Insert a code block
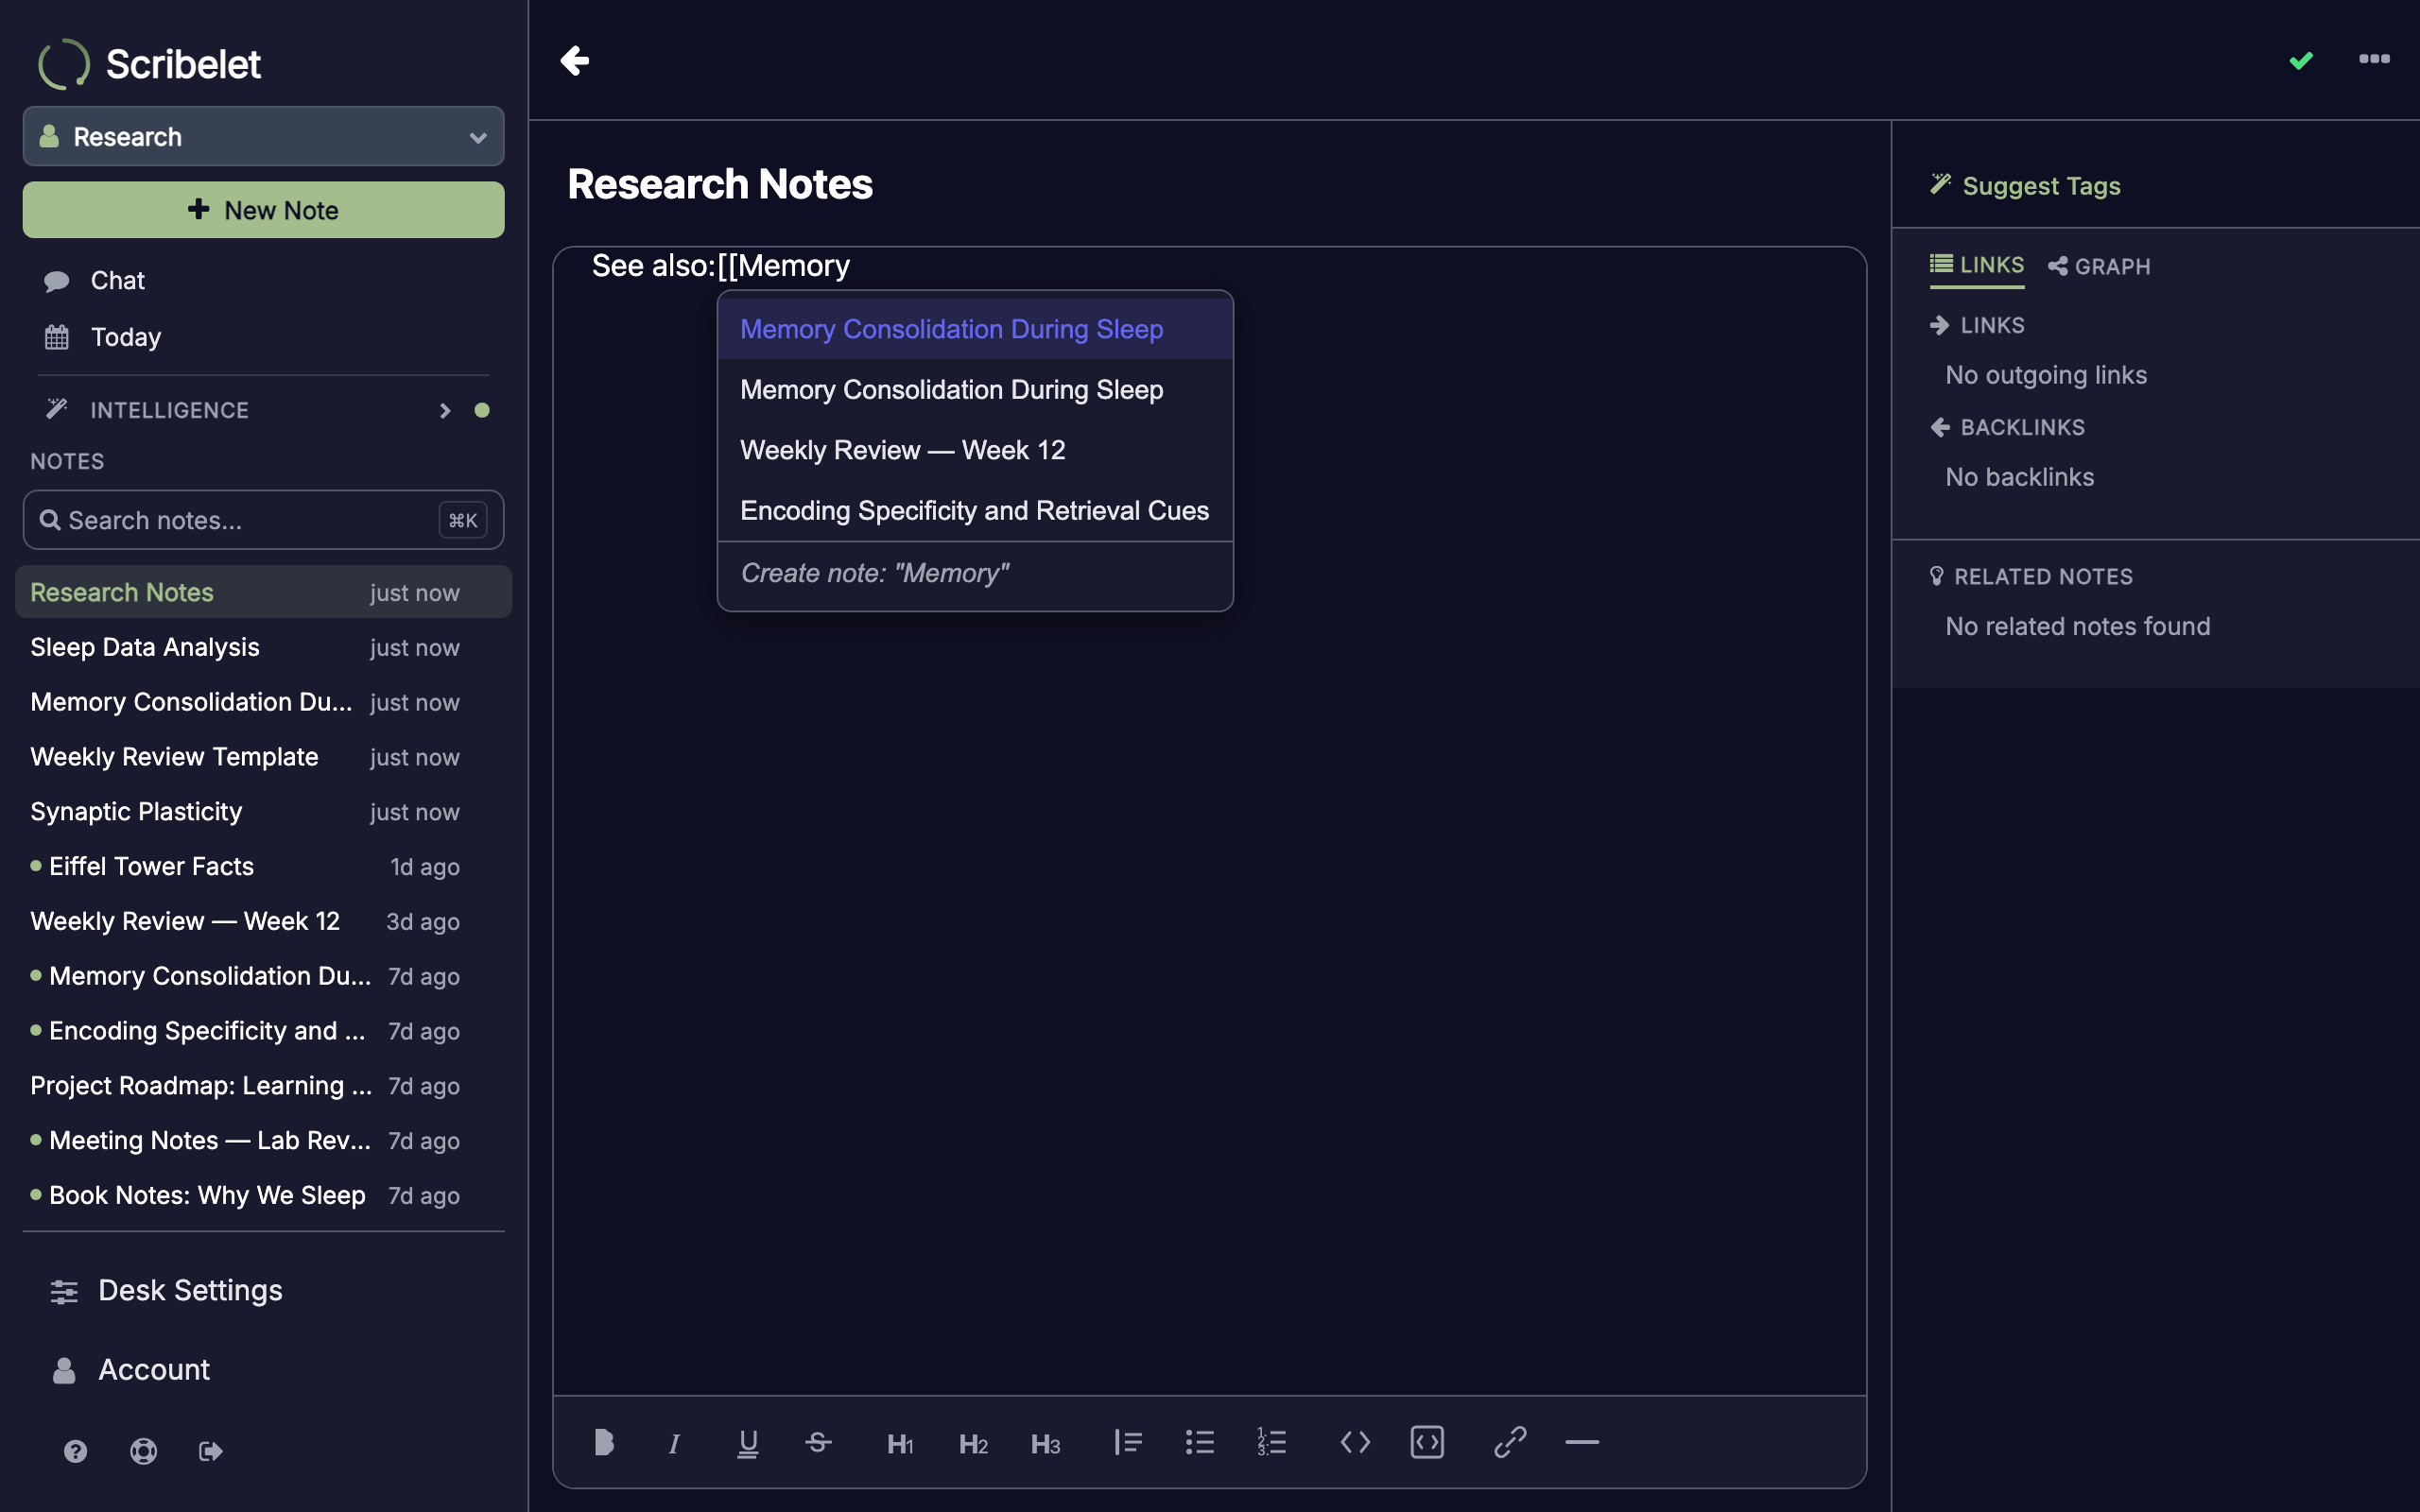 click(1427, 1442)
